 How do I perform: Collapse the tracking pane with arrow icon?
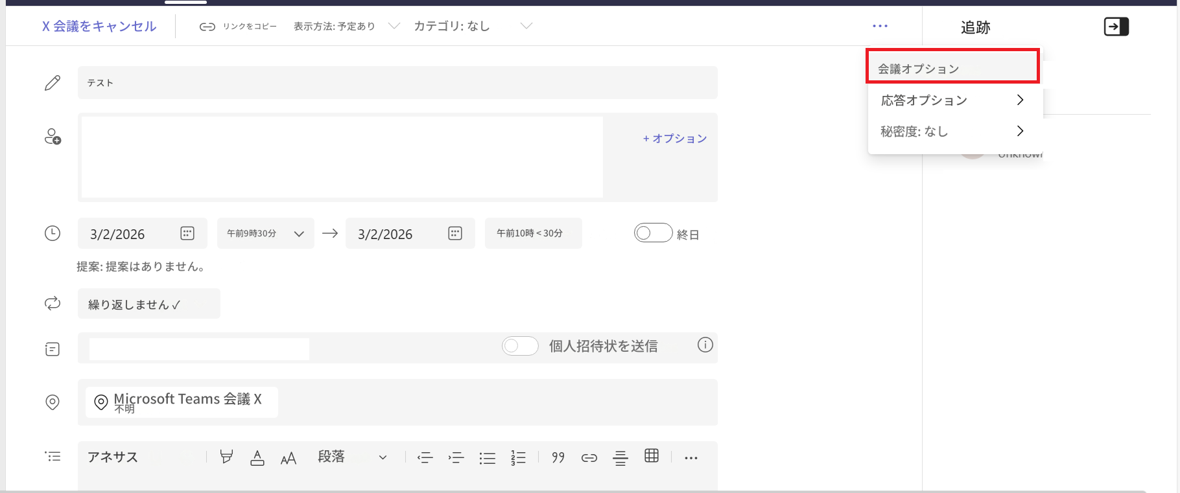(x=1116, y=27)
